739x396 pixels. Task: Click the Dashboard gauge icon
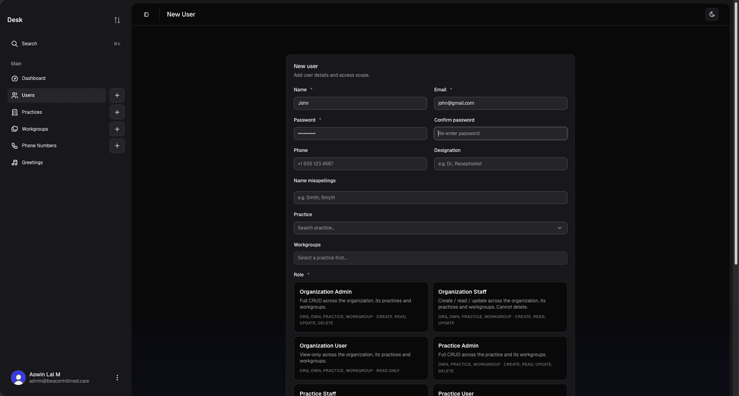click(15, 78)
